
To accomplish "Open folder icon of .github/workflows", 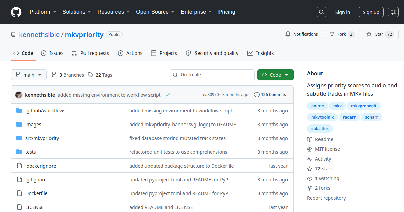I will pyautogui.click(x=19, y=111).
